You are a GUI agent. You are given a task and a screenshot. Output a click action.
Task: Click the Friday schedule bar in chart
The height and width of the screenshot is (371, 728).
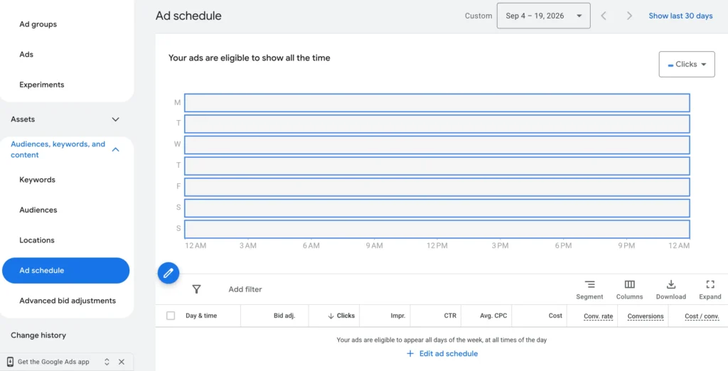click(x=437, y=187)
